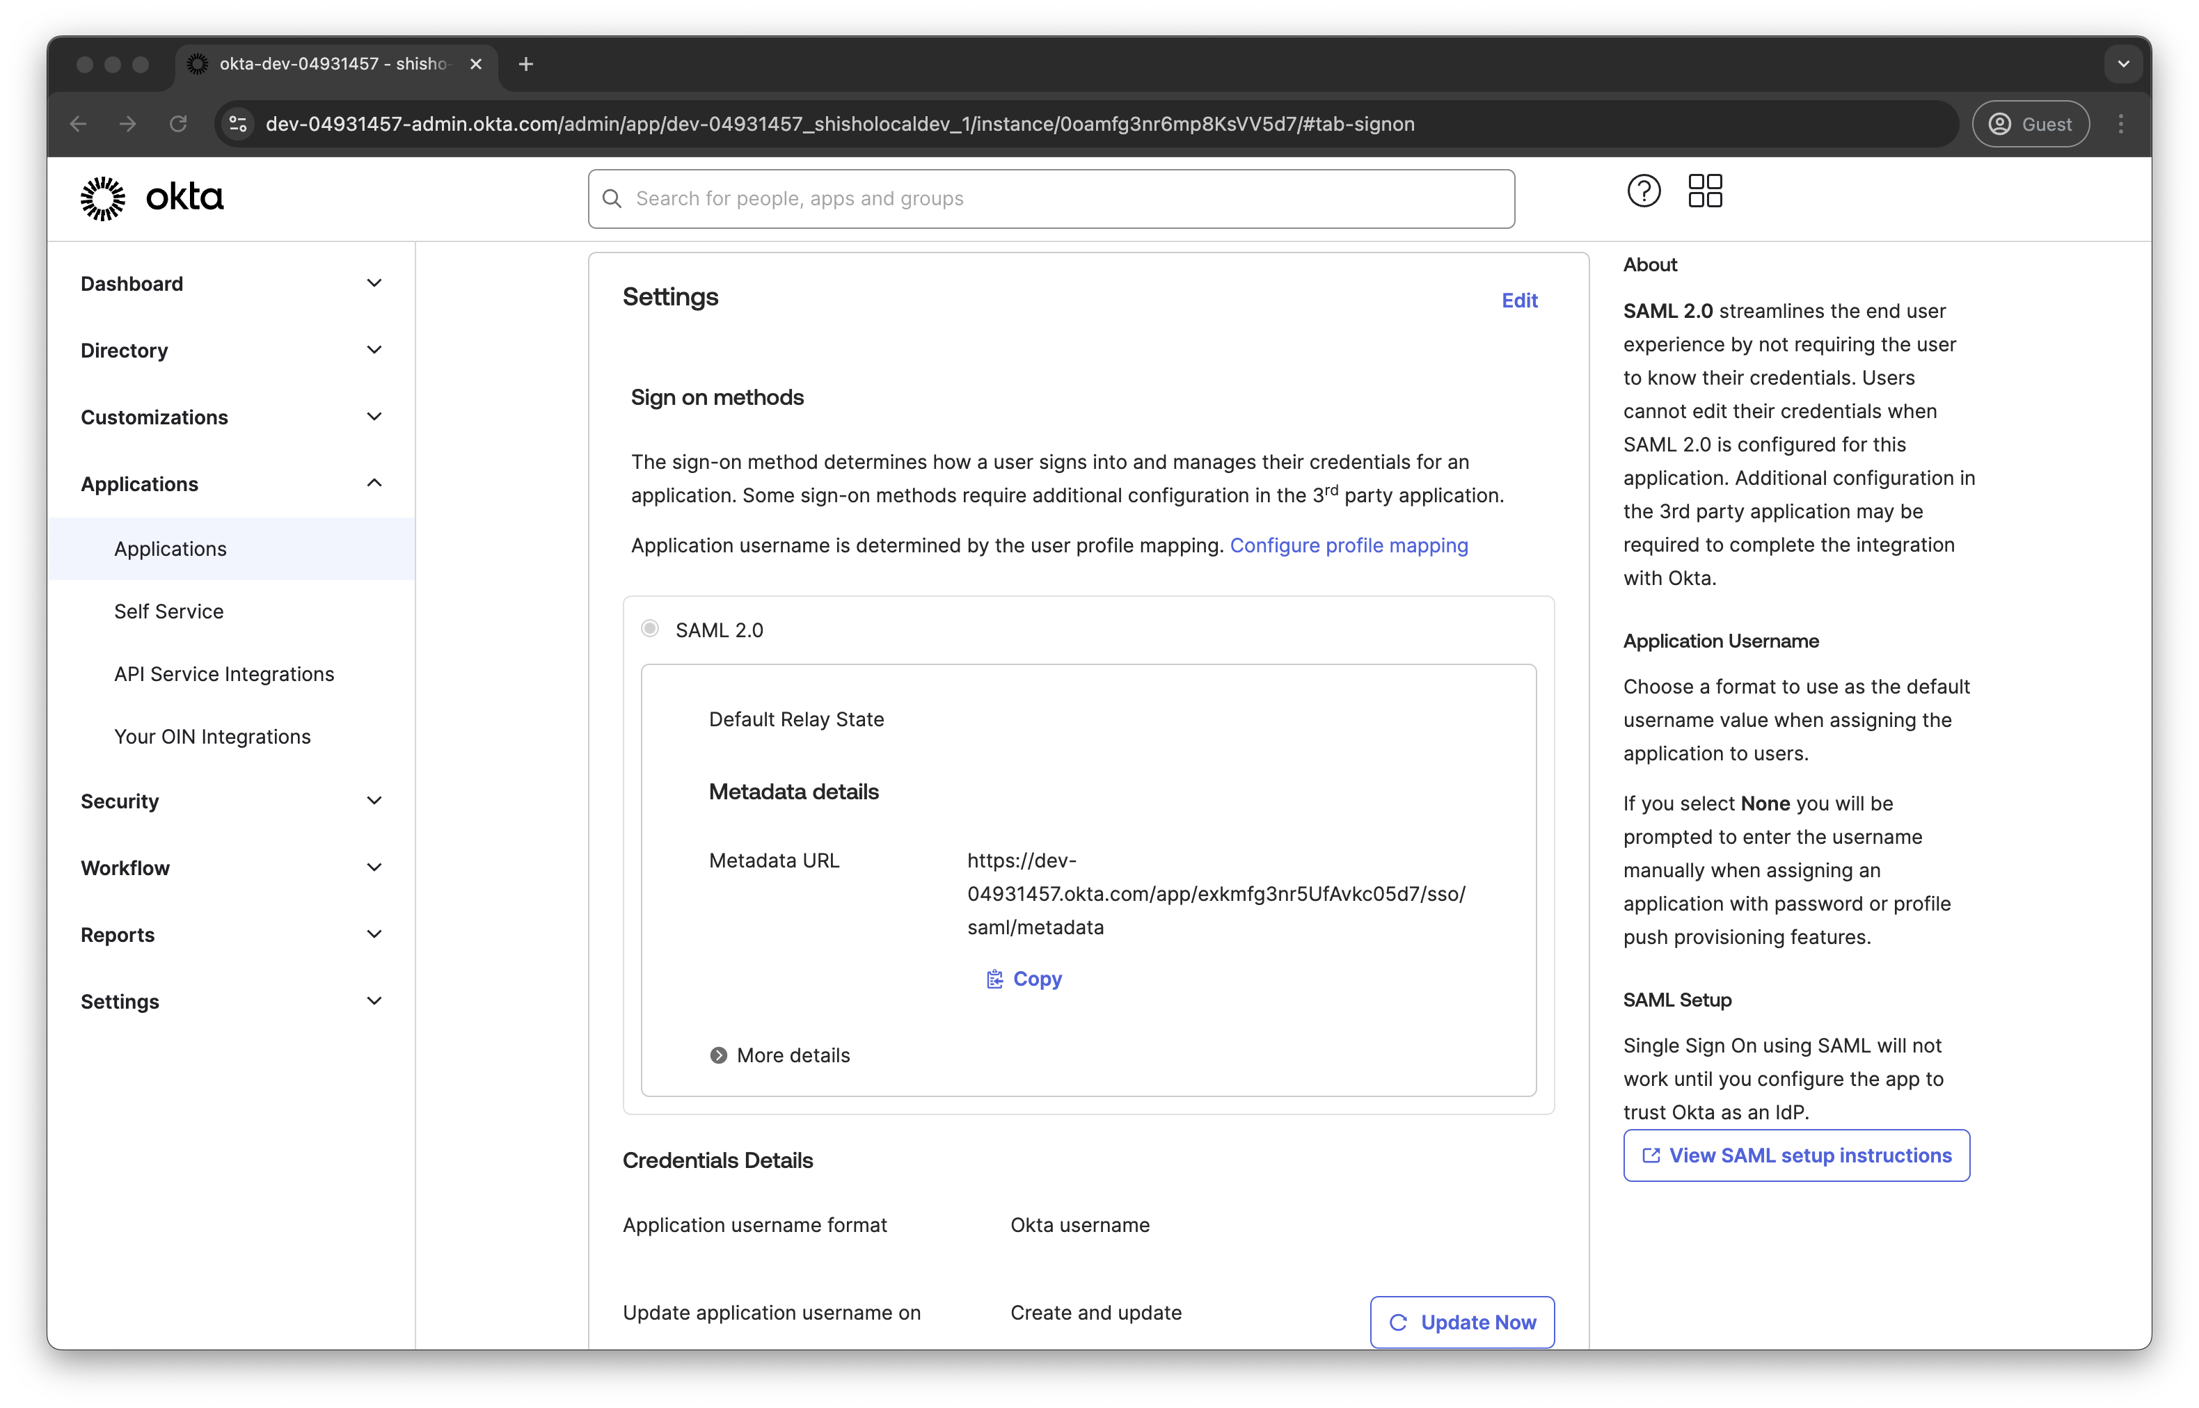2199x1408 pixels.
Task: Click the Okta username value
Action: point(1080,1225)
